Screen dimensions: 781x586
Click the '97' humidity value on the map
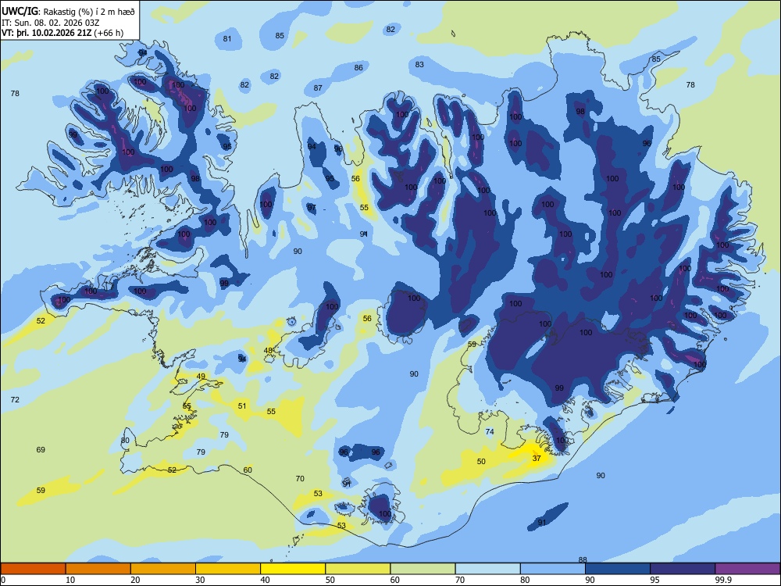(312, 208)
